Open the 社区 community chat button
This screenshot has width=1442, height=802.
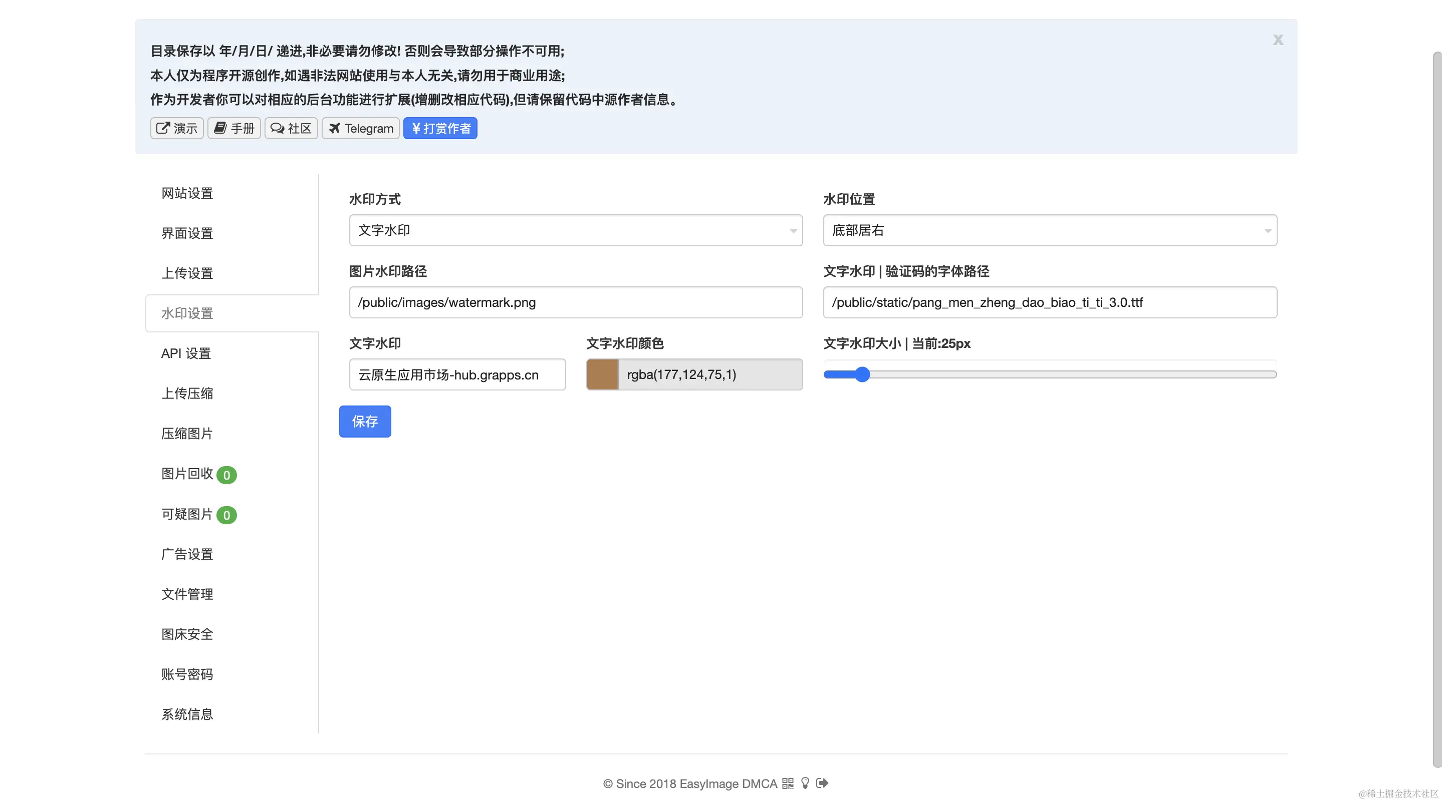pos(291,128)
